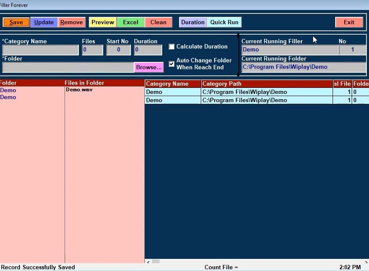The width and height of the screenshot is (369, 271).
Task: Exit the Filler Forever window
Action: click(x=349, y=23)
